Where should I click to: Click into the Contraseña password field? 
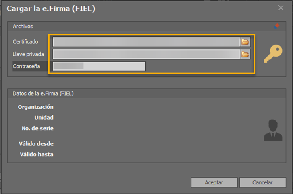[x=99, y=66]
